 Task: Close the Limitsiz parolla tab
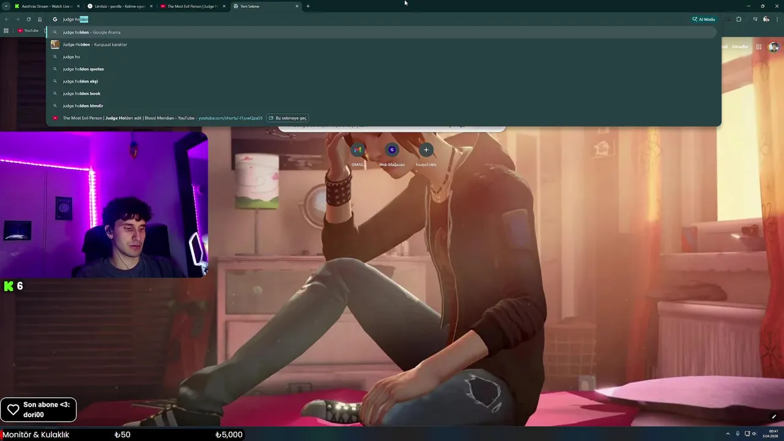(x=151, y=6)
